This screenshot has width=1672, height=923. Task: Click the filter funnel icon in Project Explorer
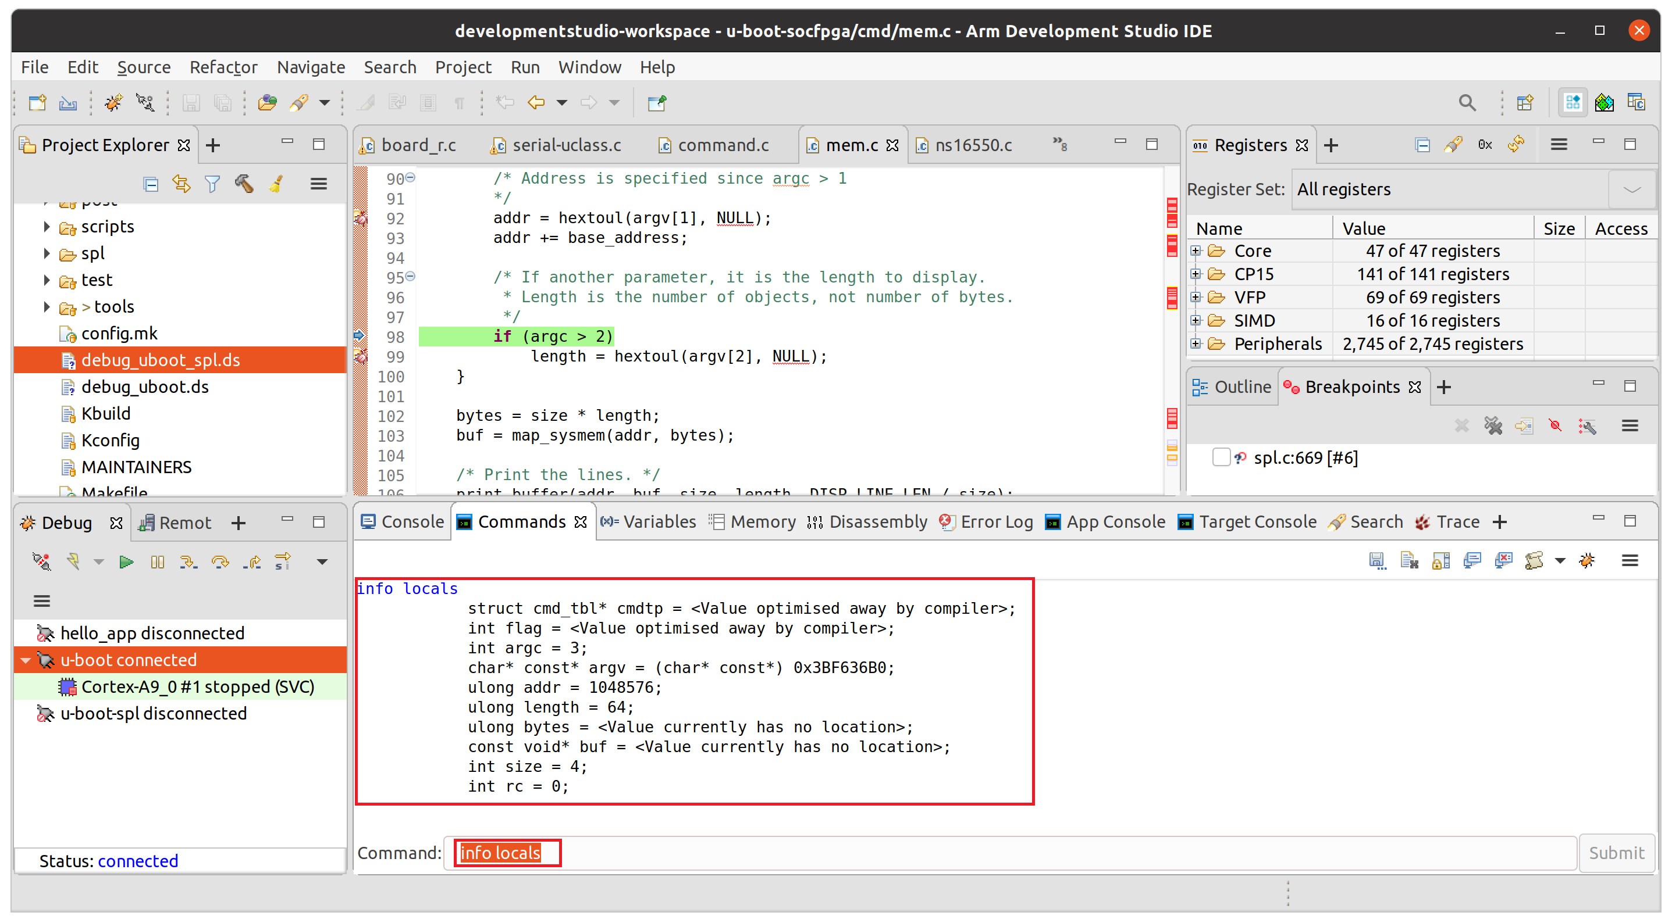point(212,184)
